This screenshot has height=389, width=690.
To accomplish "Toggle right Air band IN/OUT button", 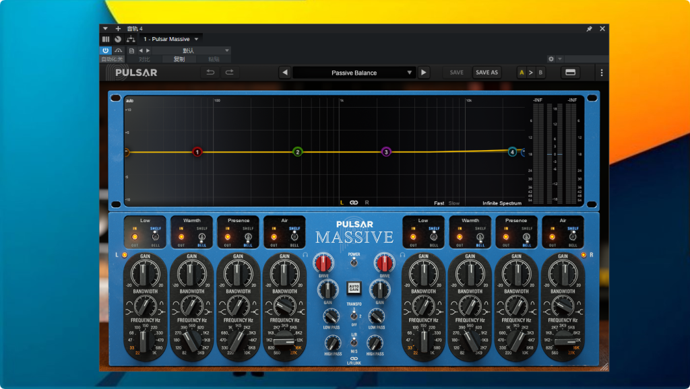I will click(553, 237).
